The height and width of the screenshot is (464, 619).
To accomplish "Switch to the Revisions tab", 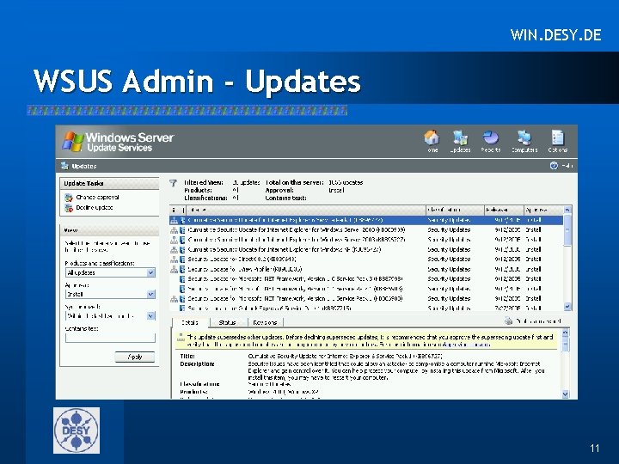I will [265, 322].
